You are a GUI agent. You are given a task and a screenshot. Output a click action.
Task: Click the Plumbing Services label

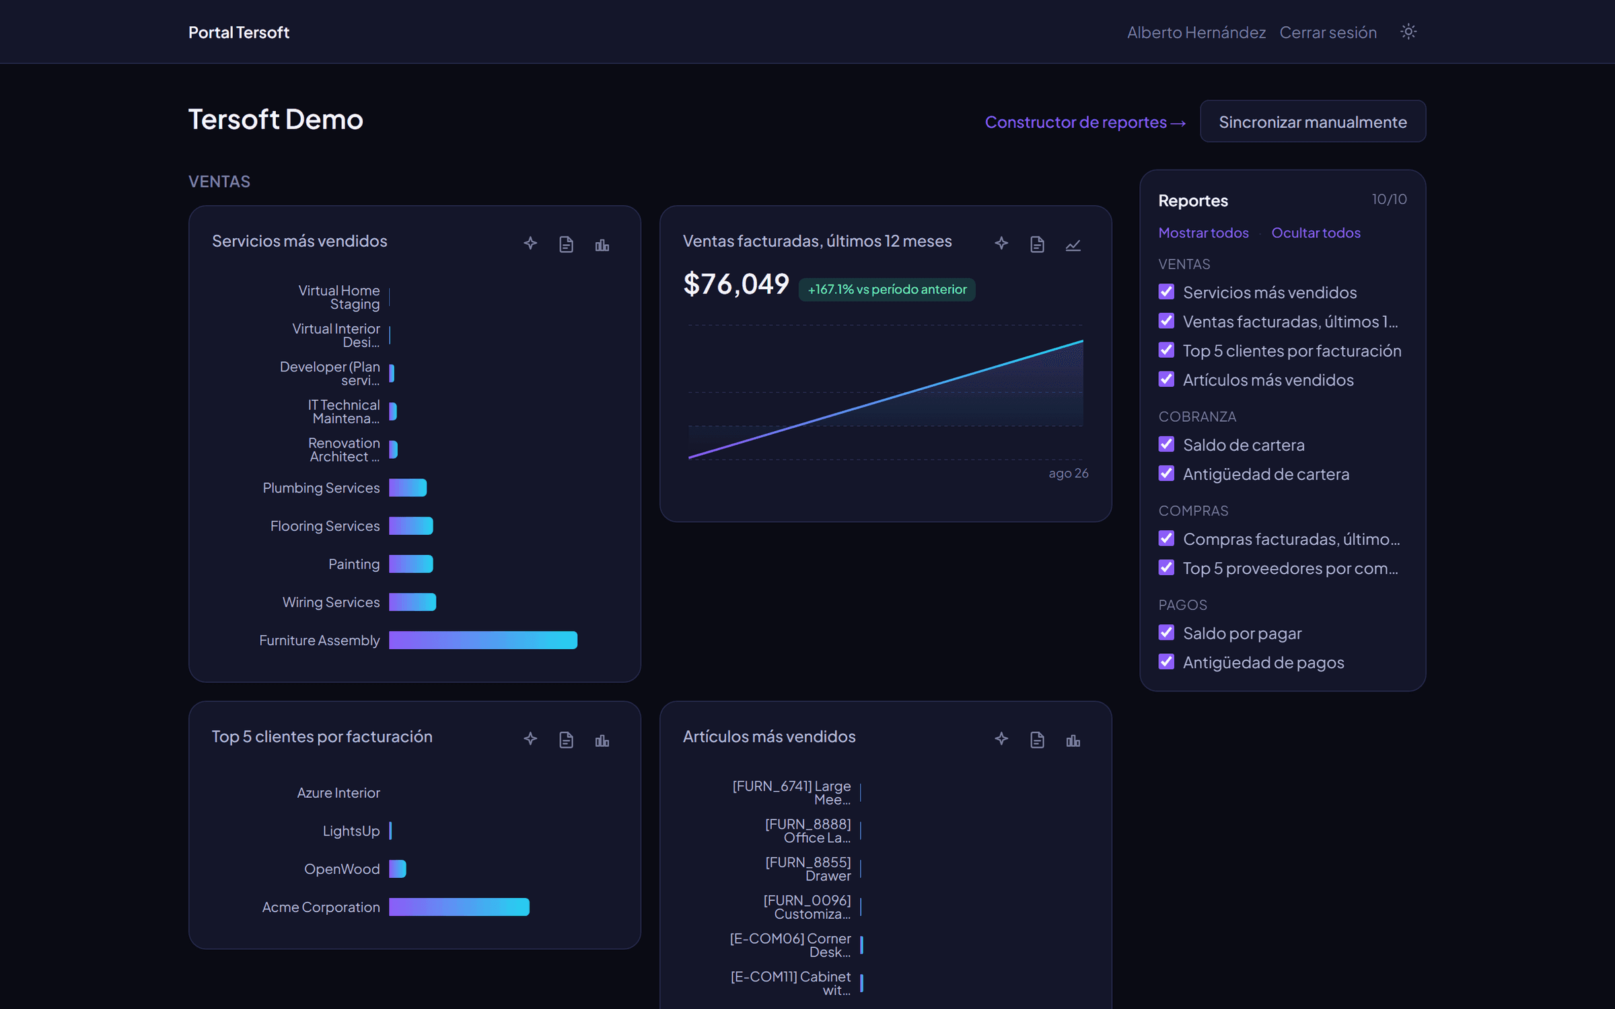pyautogui.click(x=321, y=488)
